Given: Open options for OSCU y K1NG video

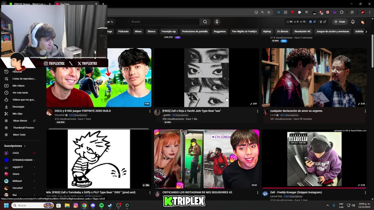Looking at the screenshot, I should pos(150,111).
